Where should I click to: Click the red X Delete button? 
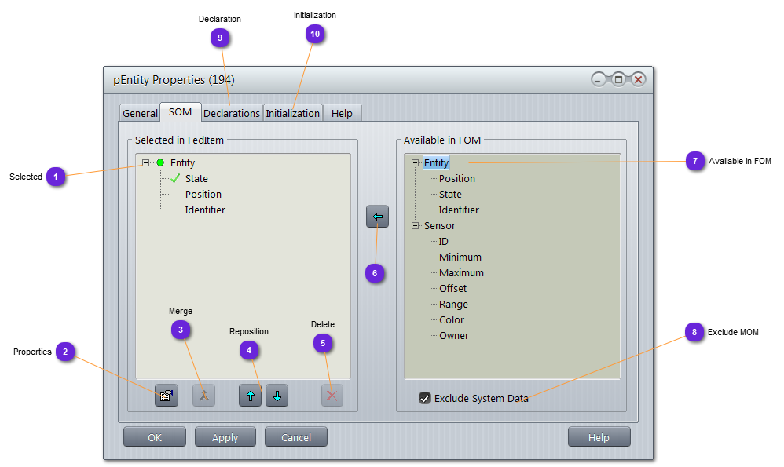coord(332,396)
